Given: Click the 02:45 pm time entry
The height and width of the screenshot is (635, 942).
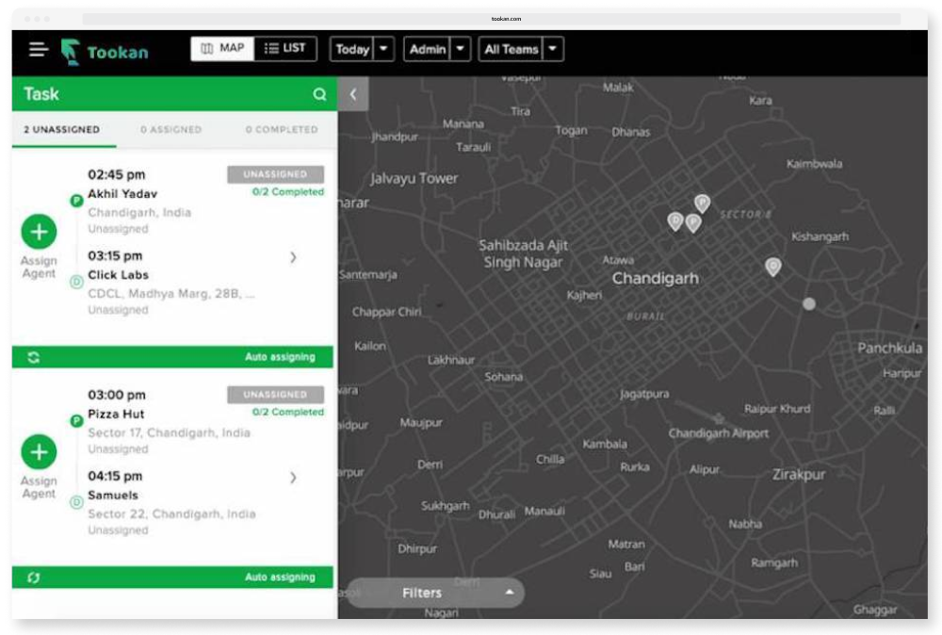Looking at the screenshot, I should [x=117, y=175].
